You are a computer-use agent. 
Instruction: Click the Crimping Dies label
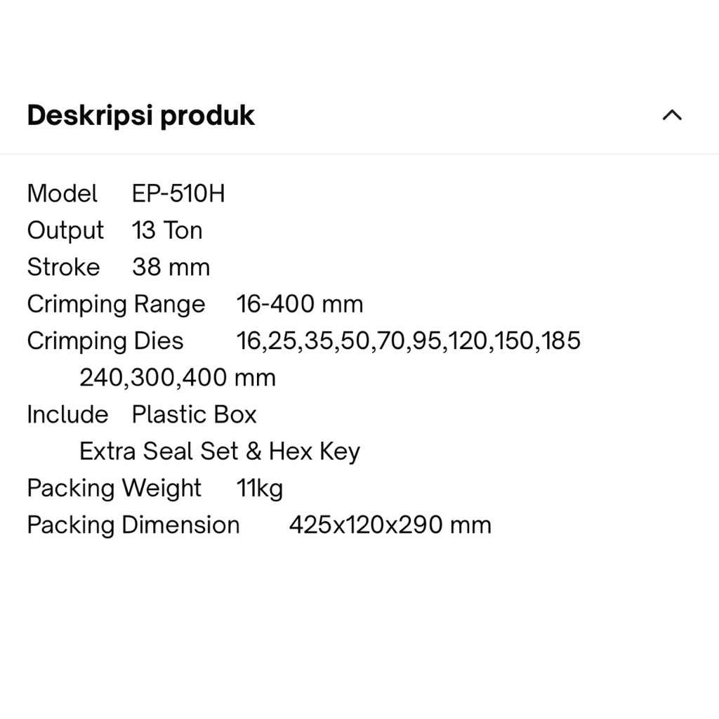[105, 341]
